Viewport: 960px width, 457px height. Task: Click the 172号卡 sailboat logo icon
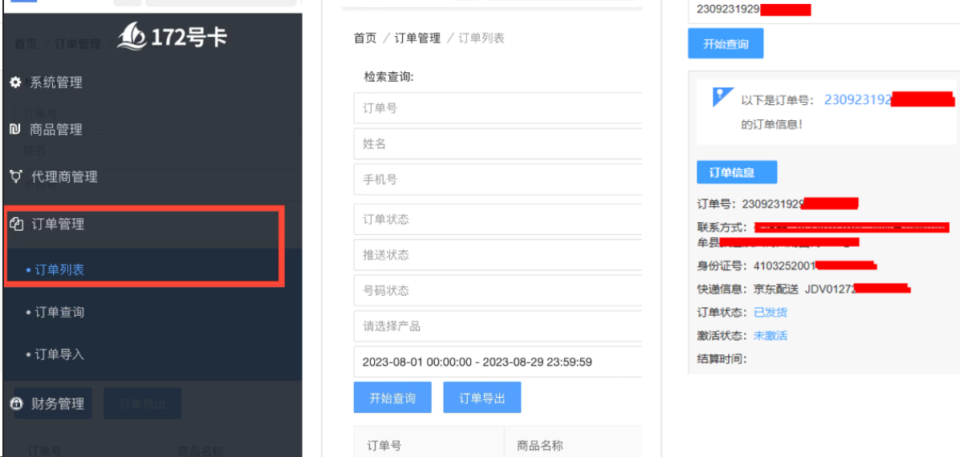pyautogui.click(x=132, y=36)
